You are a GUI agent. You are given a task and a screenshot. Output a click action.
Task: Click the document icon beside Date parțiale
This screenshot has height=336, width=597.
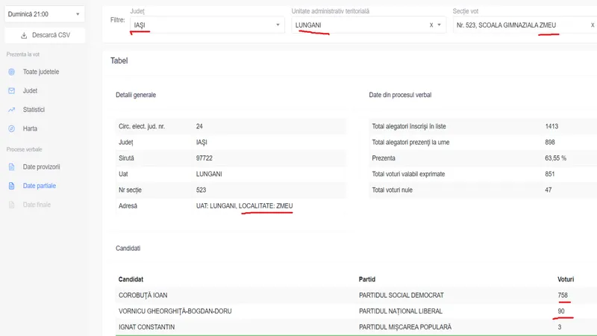point(11,185)
